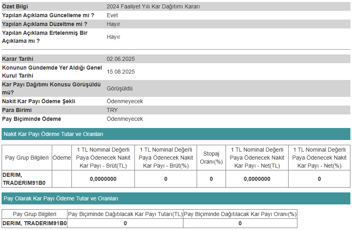Click the 'Ödeme' column header
This screenshot has height=230, width=352.
tap(62, 158)
